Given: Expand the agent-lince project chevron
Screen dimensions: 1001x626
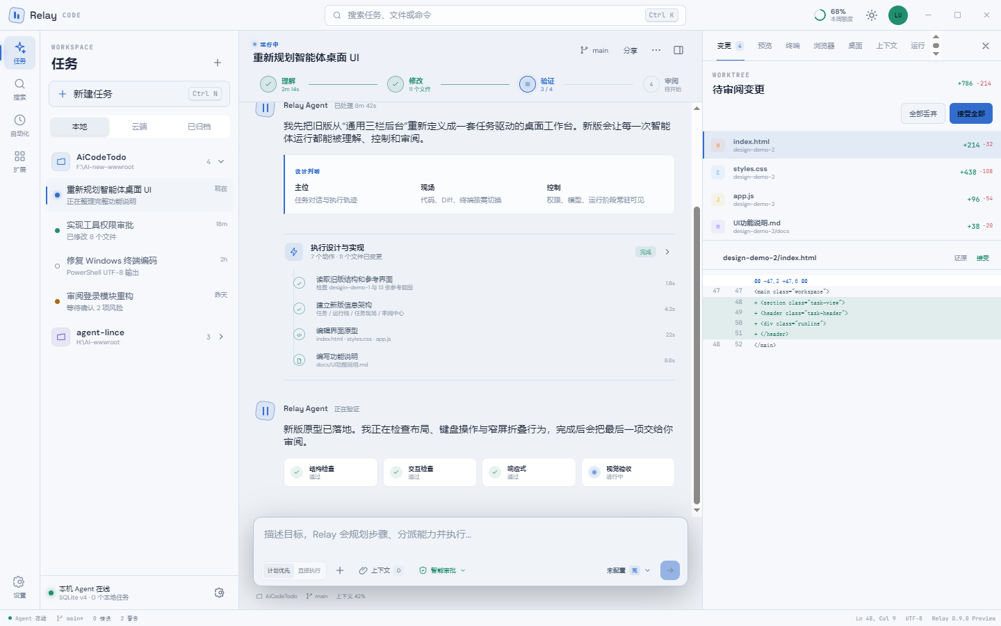Looking at the screenshot, I should pyautogui.click(x=221, y=337).
